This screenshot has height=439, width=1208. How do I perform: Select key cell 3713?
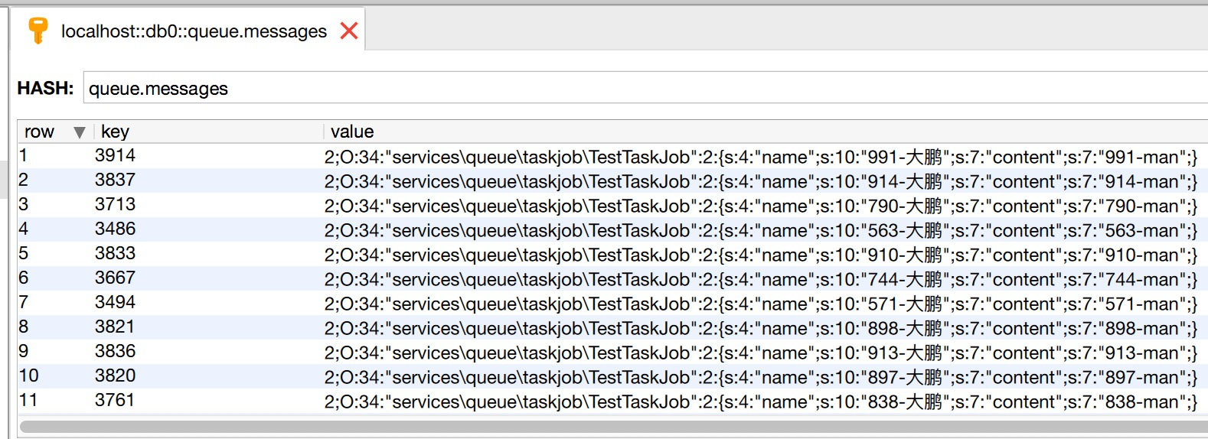[x=115, y=205]
